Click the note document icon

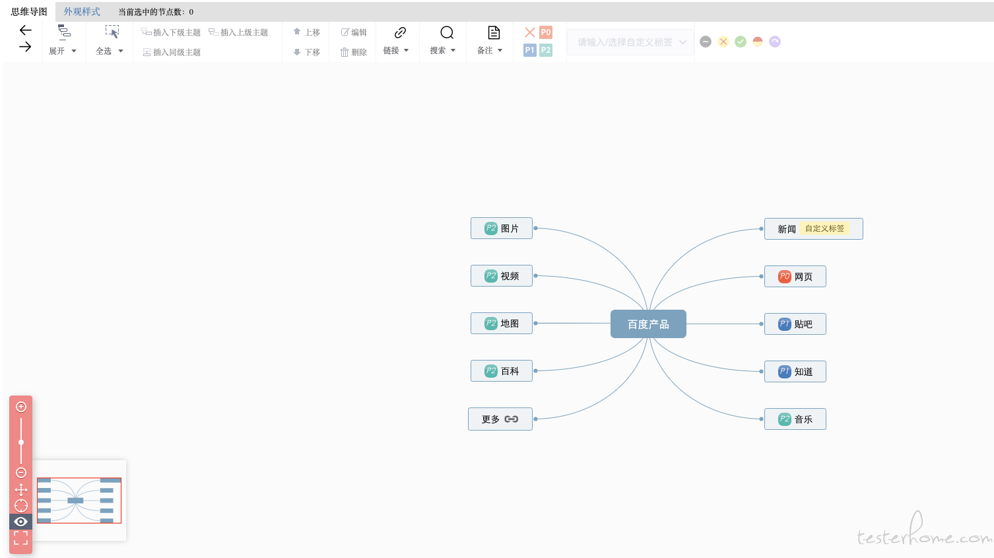pos(494,32)
